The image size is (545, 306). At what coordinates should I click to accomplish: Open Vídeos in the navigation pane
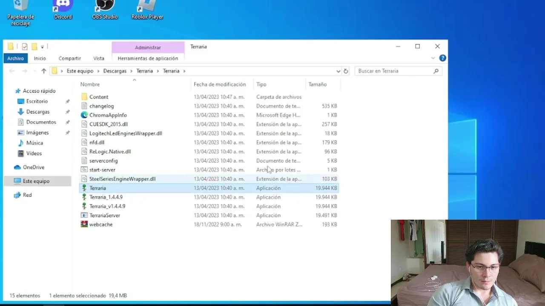34,153
